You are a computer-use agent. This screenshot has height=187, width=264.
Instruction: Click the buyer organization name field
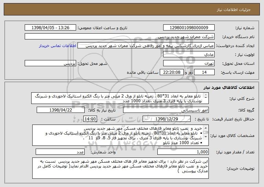[x=120, y=37]
